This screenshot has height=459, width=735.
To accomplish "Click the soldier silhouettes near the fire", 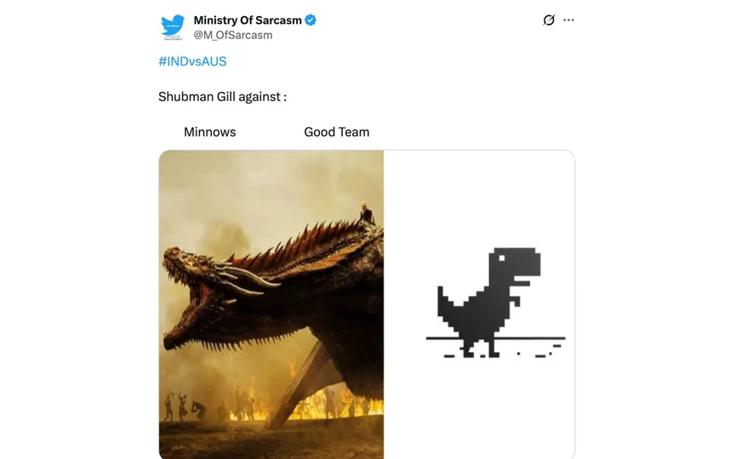I will (x=185, y=406).
